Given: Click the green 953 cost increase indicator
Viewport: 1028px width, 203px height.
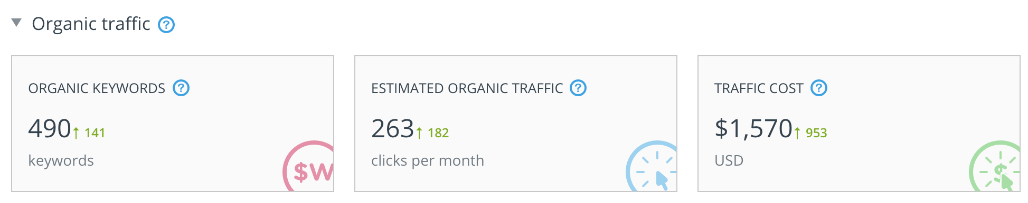Looking at the screenshot, I should (x=811, y=133).
